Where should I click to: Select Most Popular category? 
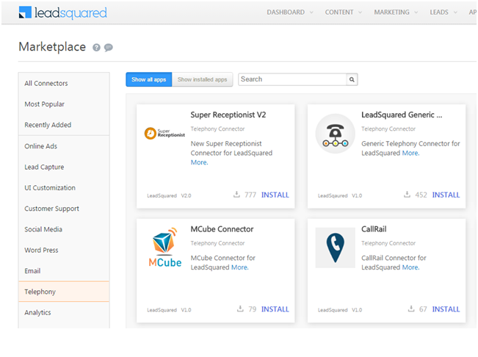[x=64, y=104]
